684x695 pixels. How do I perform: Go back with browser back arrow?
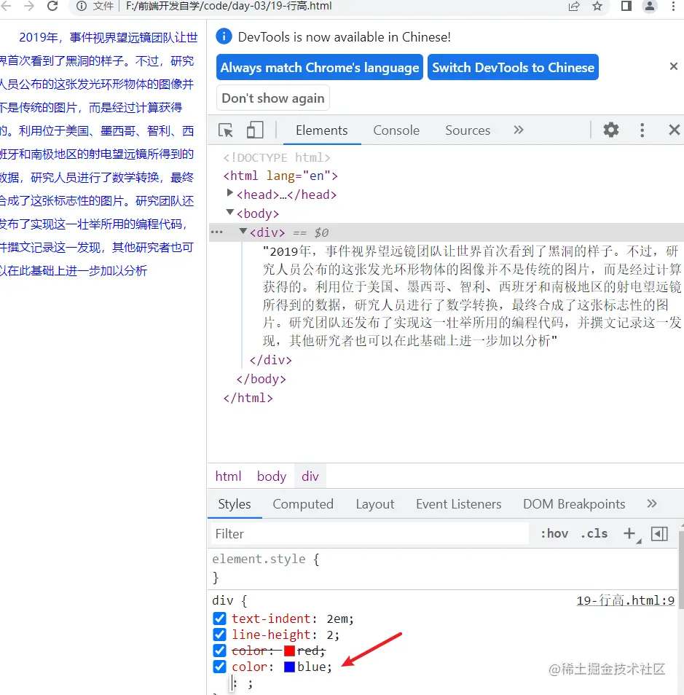coord(7,7)
